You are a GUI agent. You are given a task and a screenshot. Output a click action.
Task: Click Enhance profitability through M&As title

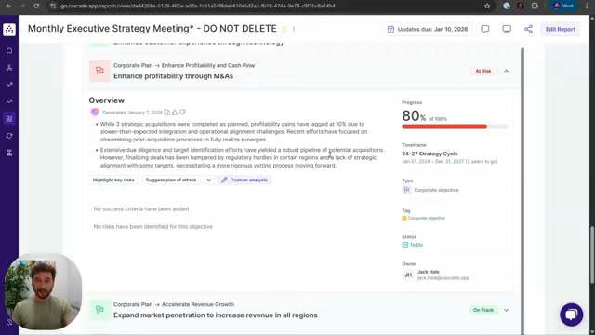tap(174, 76)
